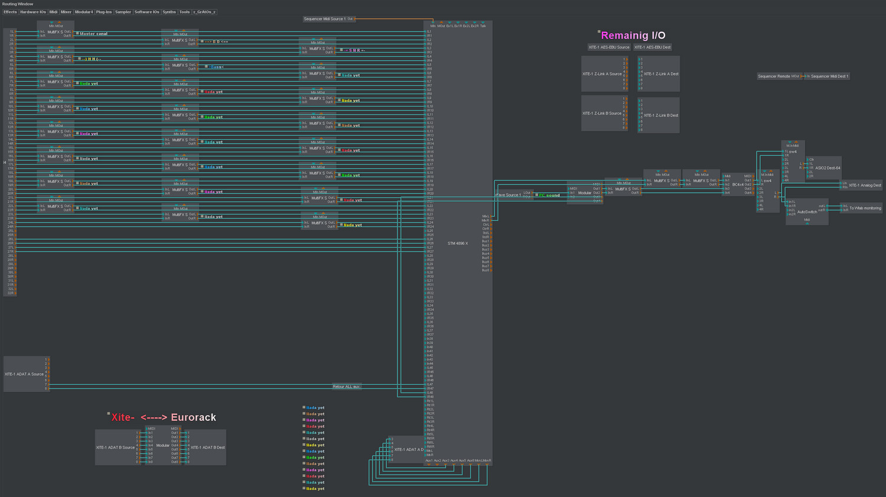Click the Talk input arrow on the STM mixer
Image resolution: width=886 pixels, height=497 pixels.
[483, 23]
